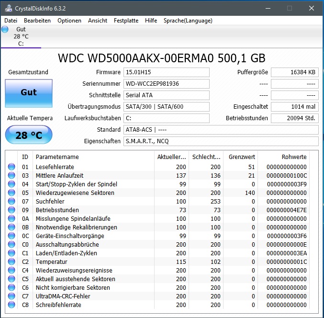Click status orb for 0A Misslungene Spindelanläufe
Image resolution: width=324 pixels, height=318 pixels.
[11, 218]
